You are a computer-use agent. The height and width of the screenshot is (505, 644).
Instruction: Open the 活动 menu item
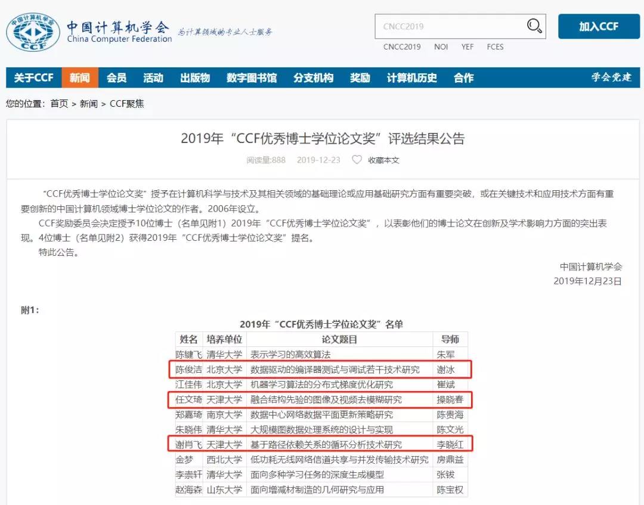click(x=153, y=78)
